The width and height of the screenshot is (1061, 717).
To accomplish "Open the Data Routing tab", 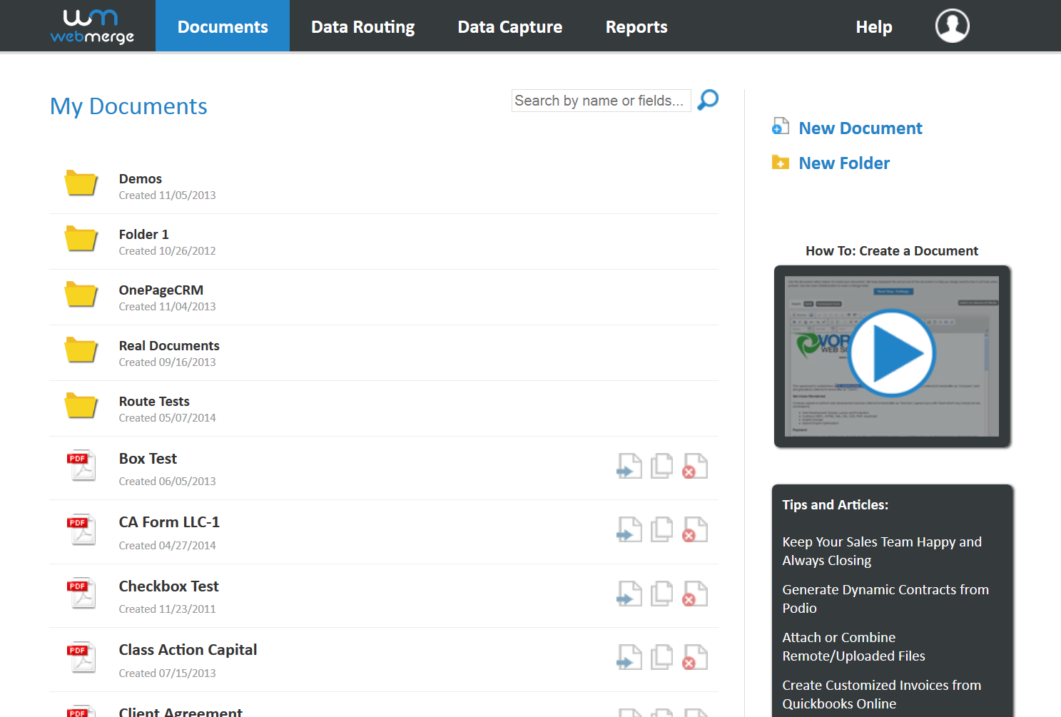I will (363, 26).
